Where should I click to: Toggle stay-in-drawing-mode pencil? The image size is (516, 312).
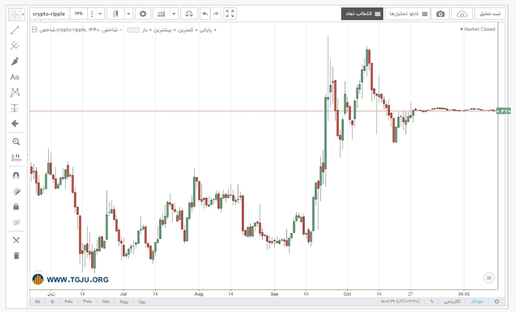[x=16, y=191]
